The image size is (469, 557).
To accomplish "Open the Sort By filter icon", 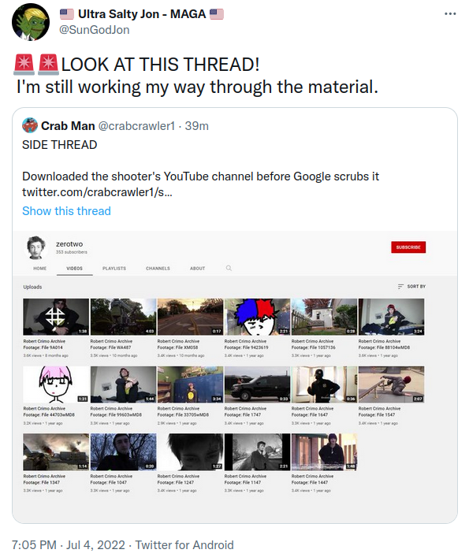I will [400, 286].
